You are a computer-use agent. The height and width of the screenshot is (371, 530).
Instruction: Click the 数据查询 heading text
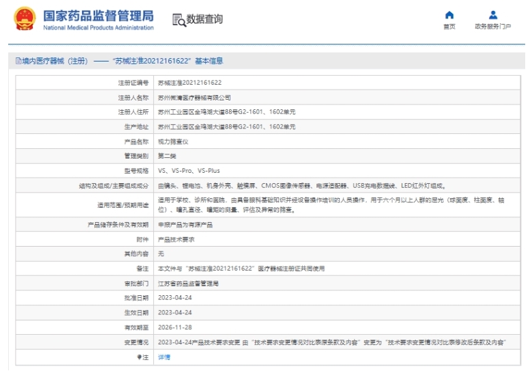[x=204, y=19]
